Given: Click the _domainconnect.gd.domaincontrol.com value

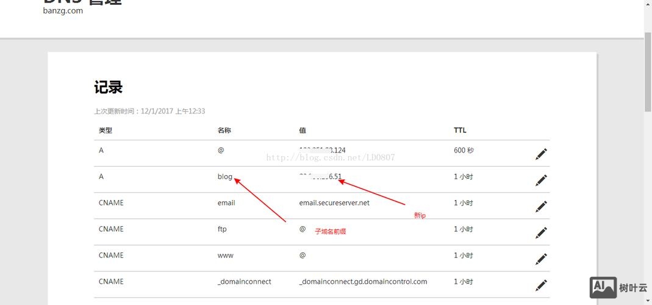Looking at the screenshot, I should click(x=363, y=282).
